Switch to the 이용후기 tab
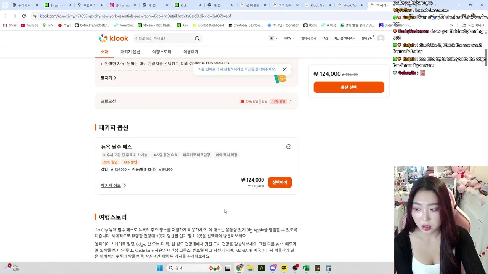This screenshot has height=274, width=488. (191, 52)
